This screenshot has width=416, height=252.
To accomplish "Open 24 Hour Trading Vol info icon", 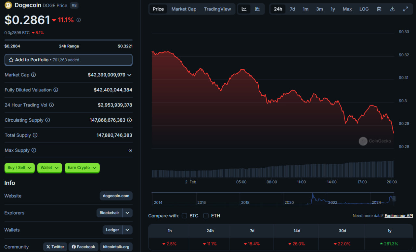I will tap(51, 105).
